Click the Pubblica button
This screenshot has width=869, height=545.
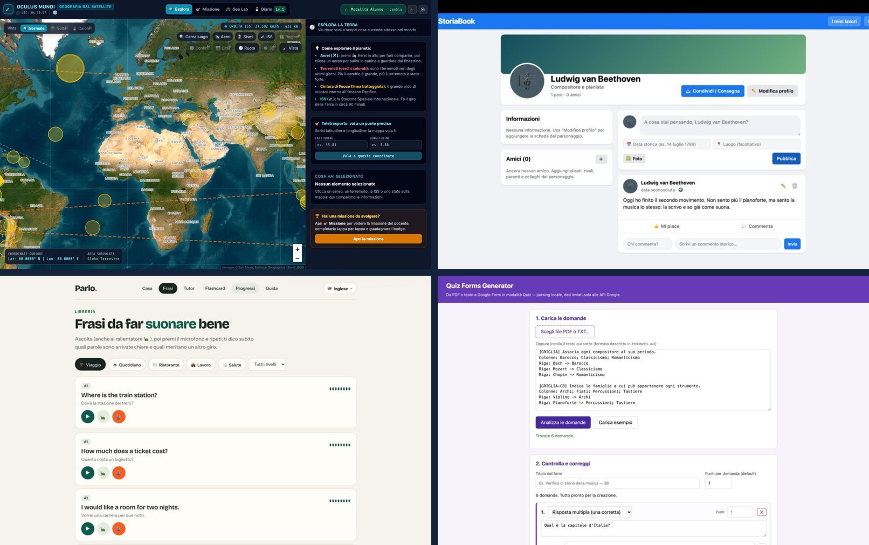(786, 158)
